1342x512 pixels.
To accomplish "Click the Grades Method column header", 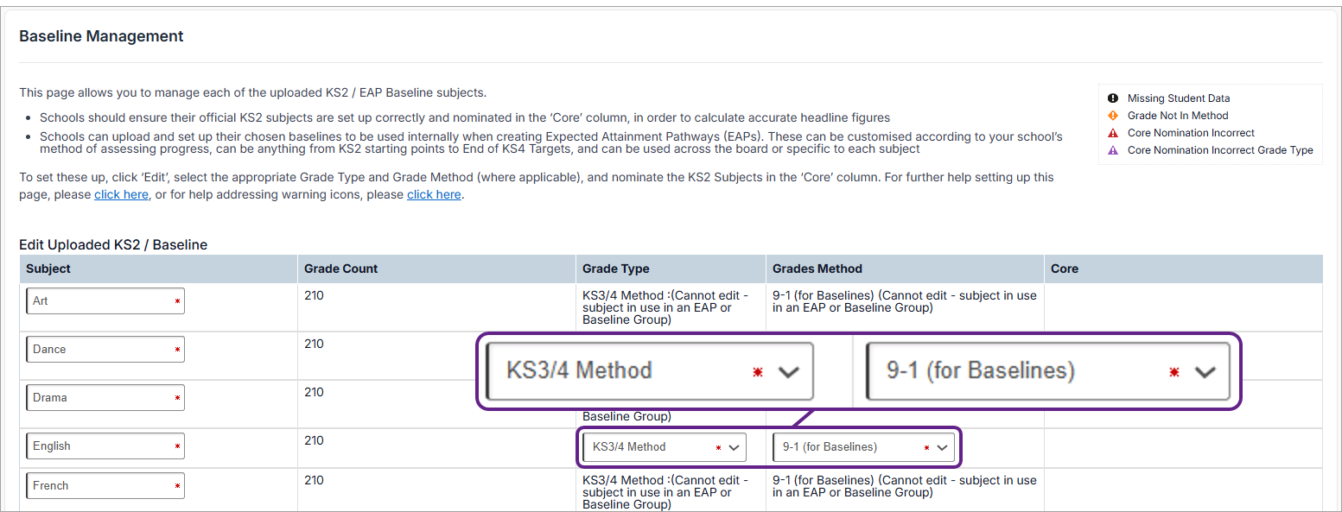I will click(817, 269).
